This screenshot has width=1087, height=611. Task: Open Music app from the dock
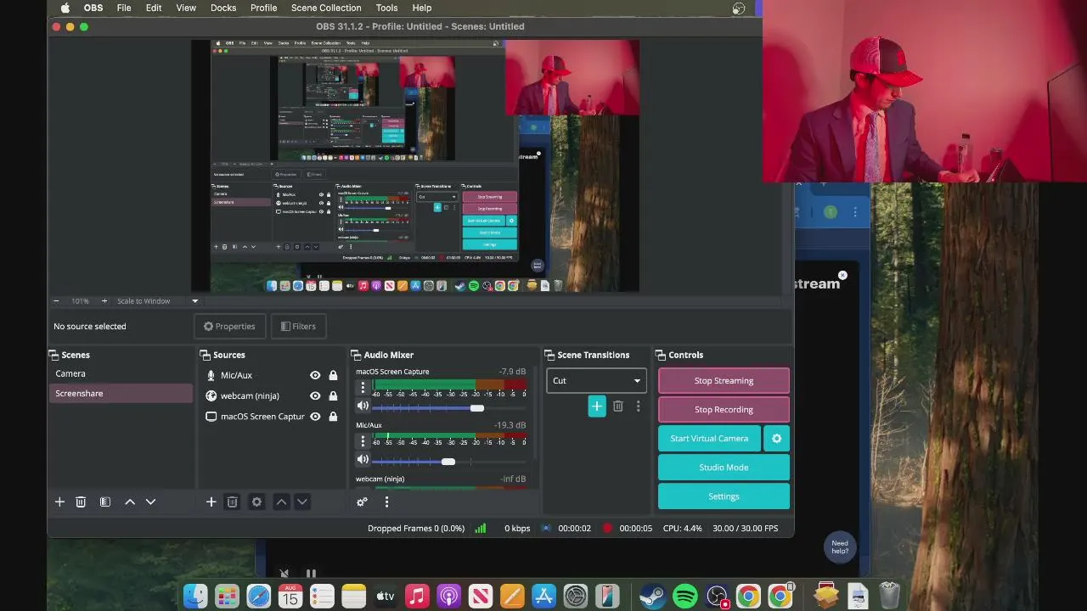[417, 596]
